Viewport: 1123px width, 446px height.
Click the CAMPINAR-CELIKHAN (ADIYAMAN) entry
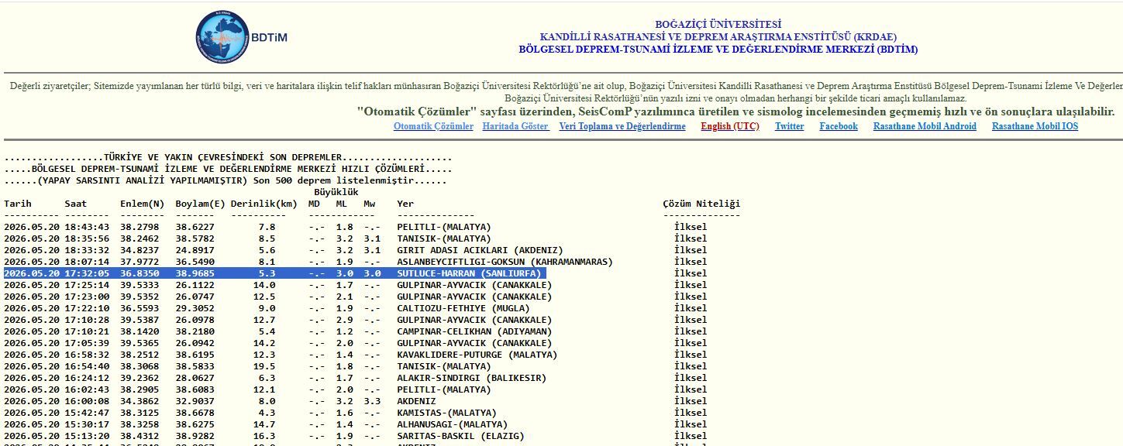474,331
